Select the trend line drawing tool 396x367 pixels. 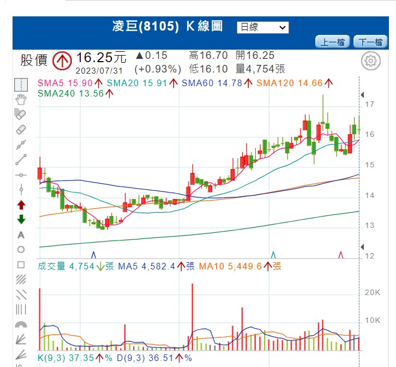point(21,160)
